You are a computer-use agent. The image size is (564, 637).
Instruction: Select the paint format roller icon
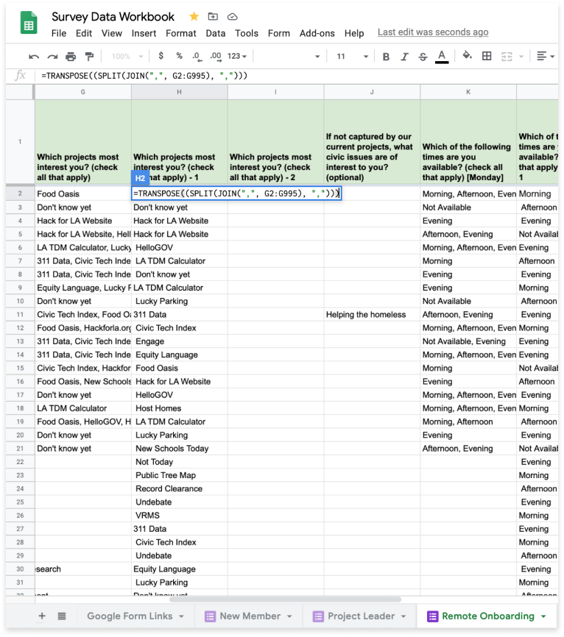89,57
